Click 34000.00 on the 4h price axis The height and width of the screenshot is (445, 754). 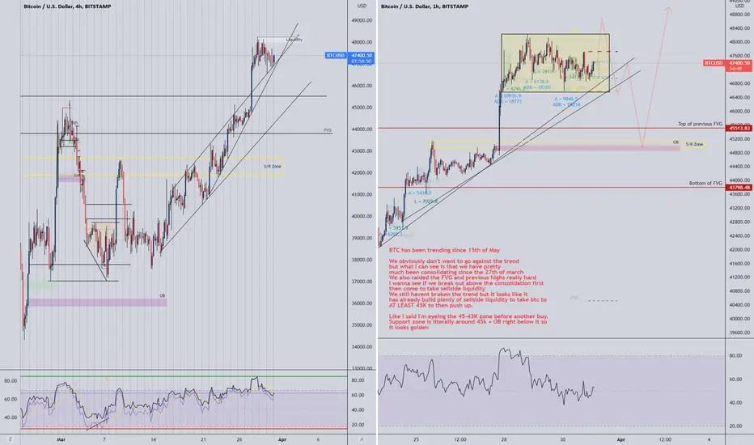[362, 346]
